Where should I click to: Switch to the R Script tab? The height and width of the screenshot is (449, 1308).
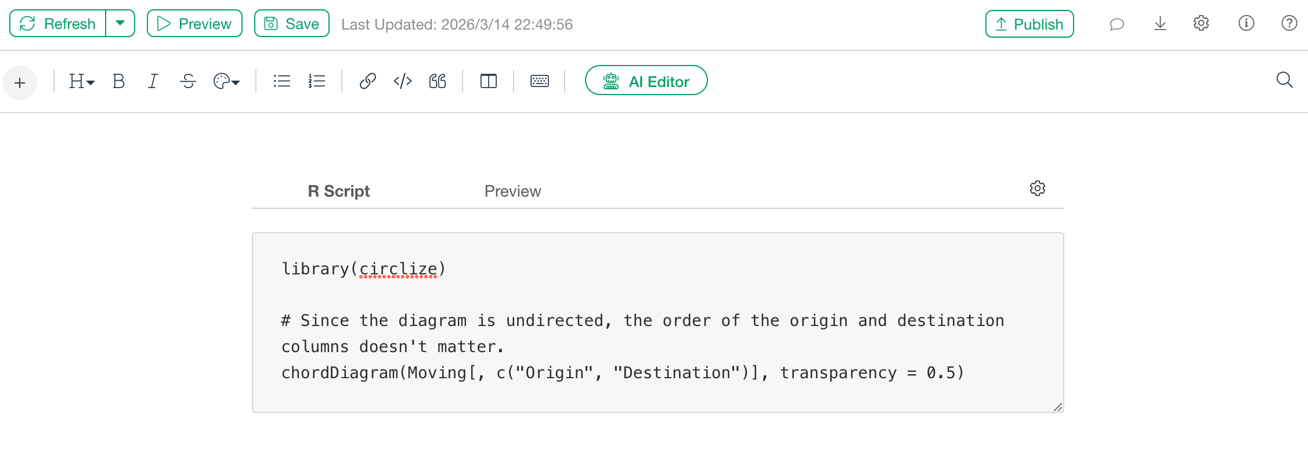click(x=338, y=191)
